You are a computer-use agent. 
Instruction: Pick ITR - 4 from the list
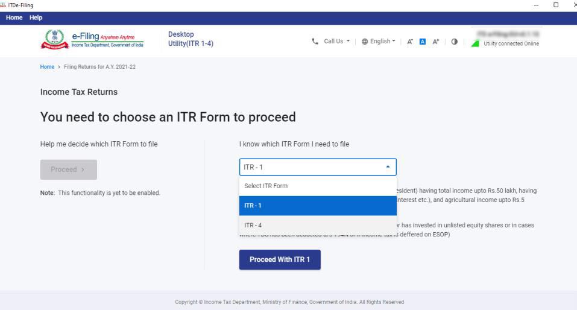(x=318, y=225)
